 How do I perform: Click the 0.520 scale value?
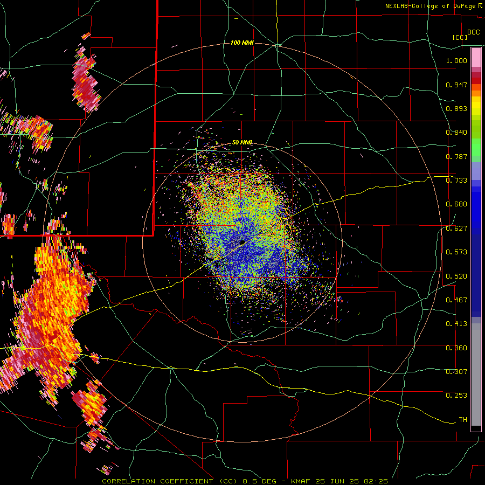tap(456, 276)
